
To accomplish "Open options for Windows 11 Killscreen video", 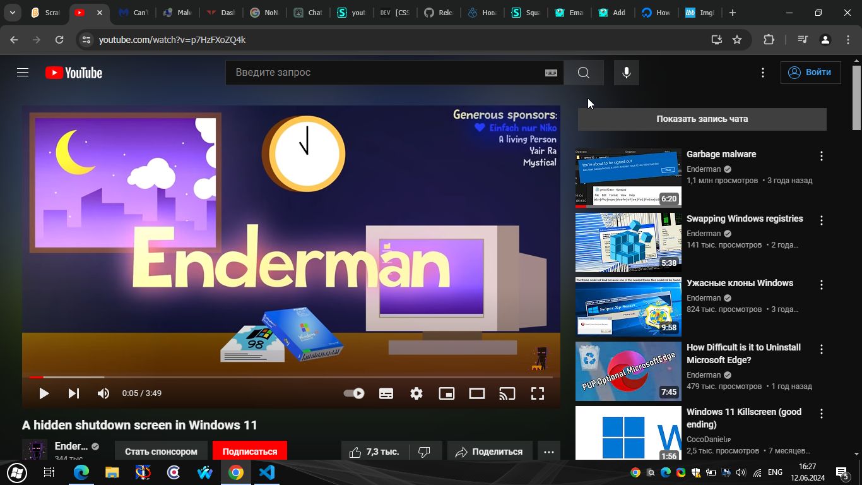I will click(x=821, y=414).
